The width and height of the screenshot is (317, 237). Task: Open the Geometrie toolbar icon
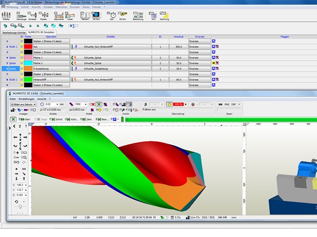59,16
